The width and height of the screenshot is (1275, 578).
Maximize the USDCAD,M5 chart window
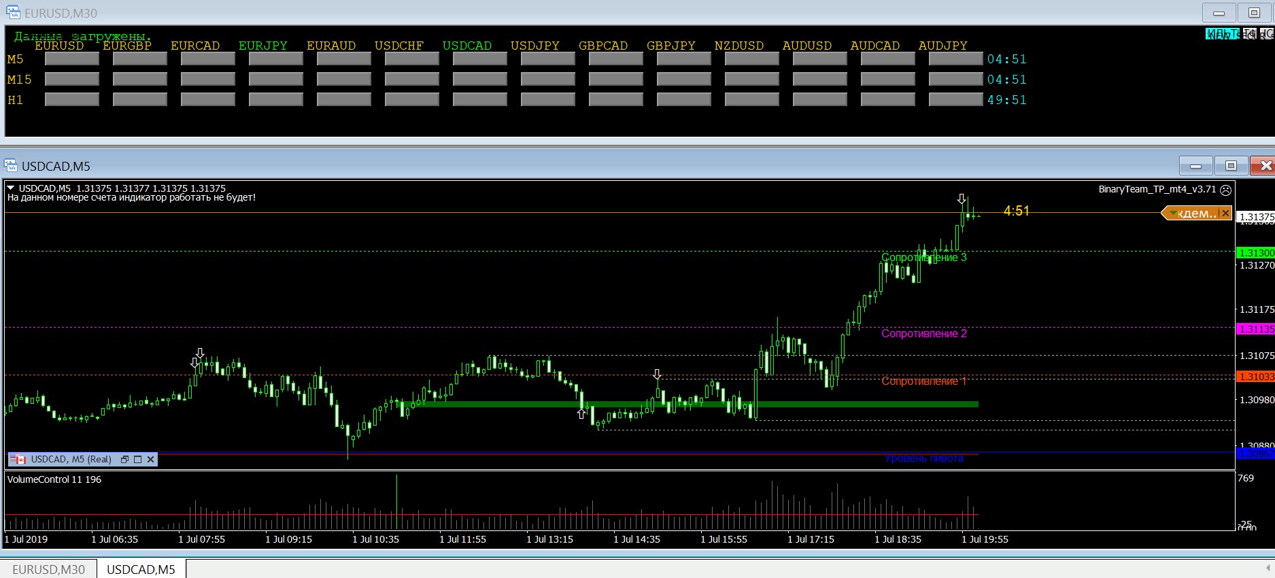1231,166
